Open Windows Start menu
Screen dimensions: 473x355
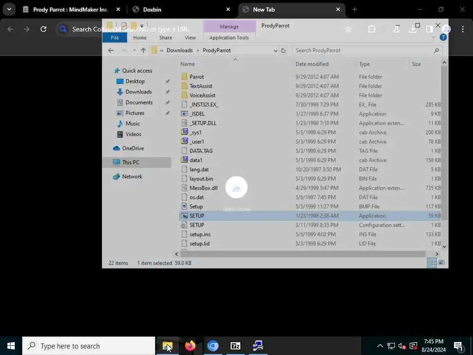click(11, 346)
